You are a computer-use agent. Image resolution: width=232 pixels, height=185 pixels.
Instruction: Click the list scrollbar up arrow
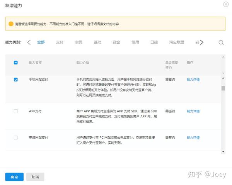[x=223, y=78]
